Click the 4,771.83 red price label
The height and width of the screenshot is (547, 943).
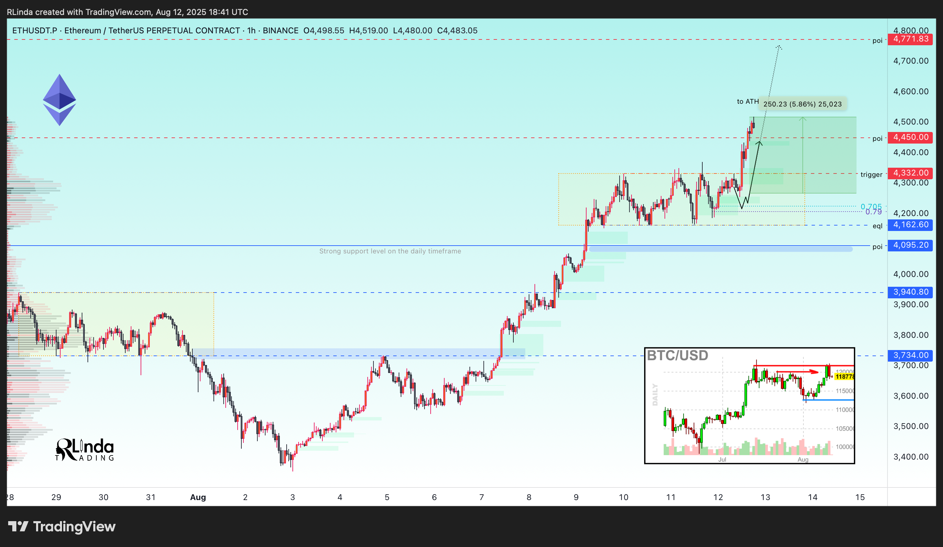[910, 39]
